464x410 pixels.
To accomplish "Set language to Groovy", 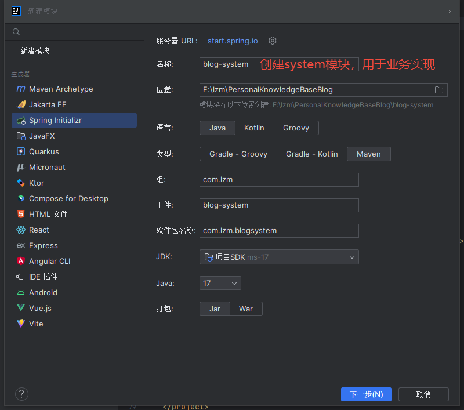I will [x=296, y=128].
